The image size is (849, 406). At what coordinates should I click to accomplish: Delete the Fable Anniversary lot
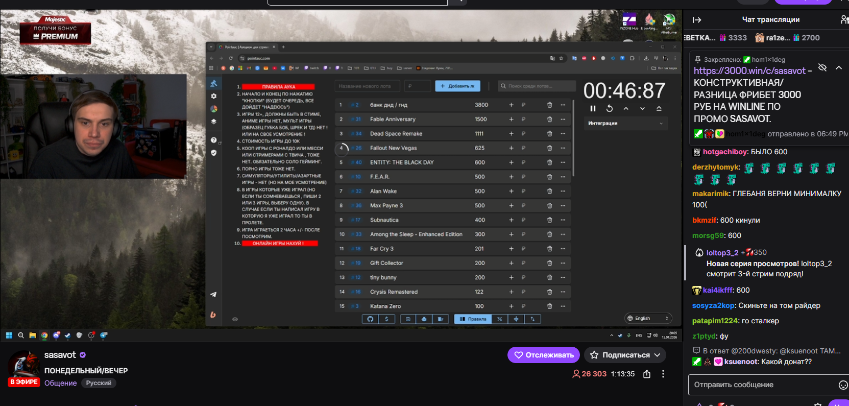549,119
